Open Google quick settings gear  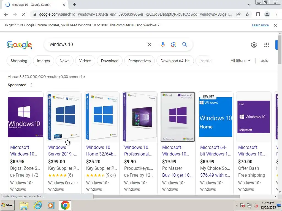[x=254, y=45]
